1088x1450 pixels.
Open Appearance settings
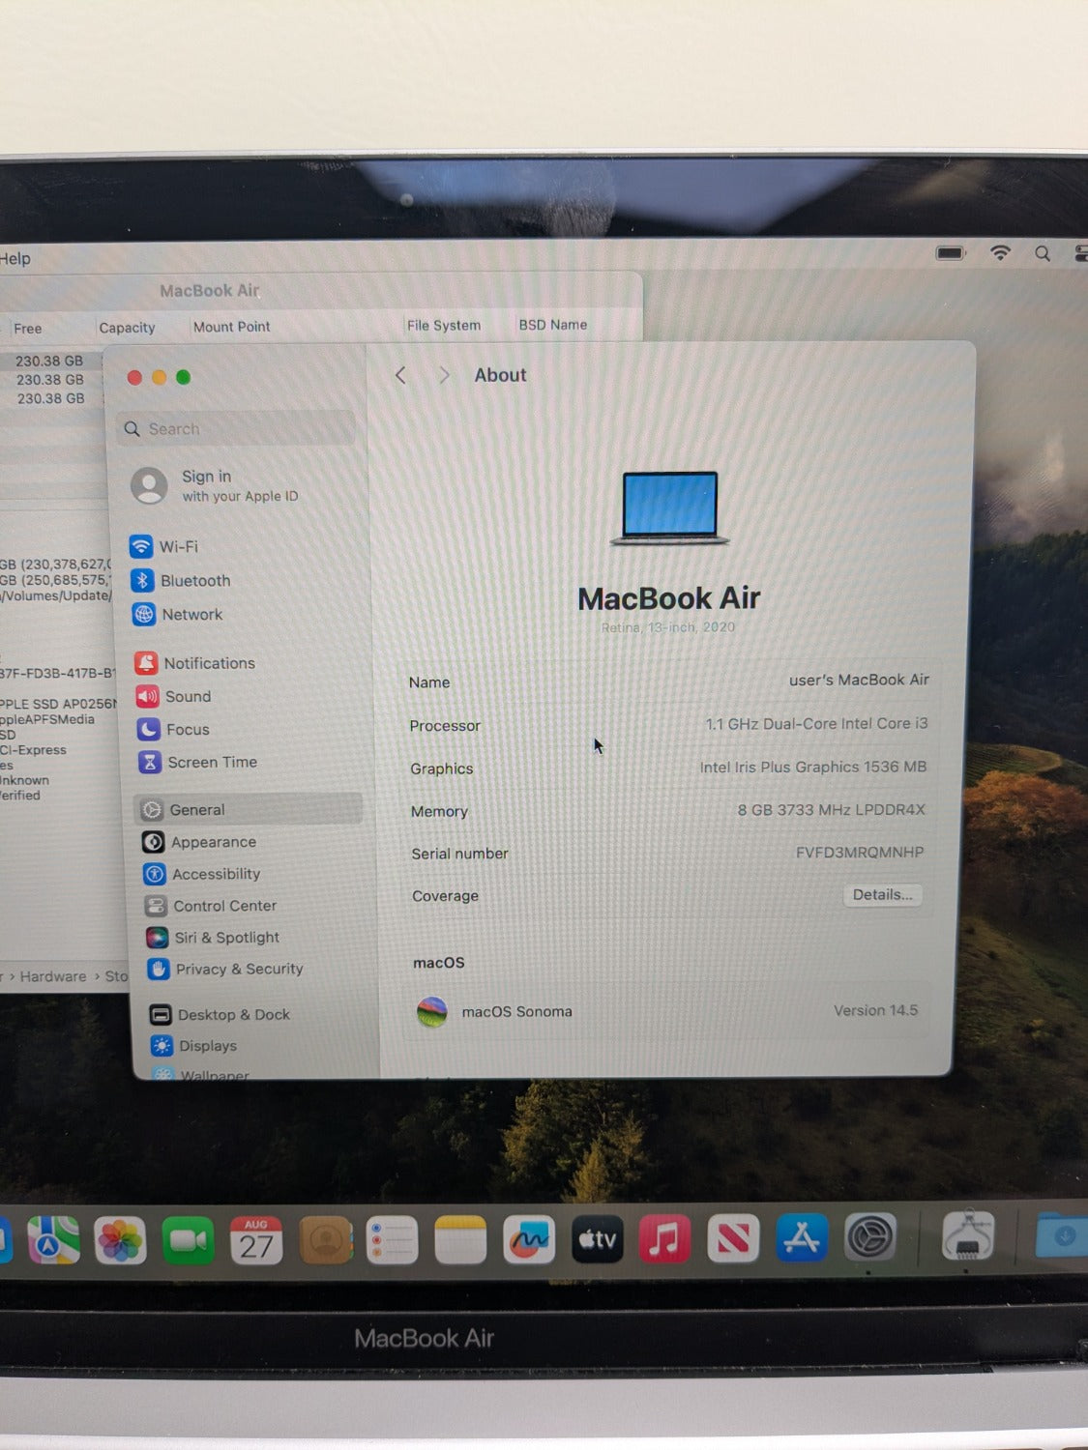(x=199, y=842)
